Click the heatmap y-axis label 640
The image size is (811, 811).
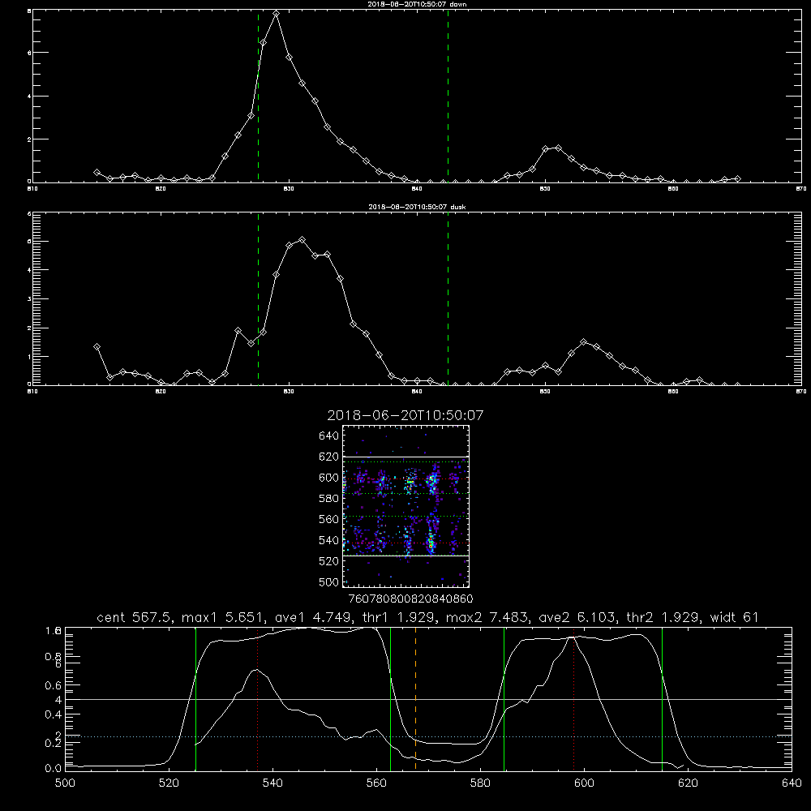click(x=329, y=436)
